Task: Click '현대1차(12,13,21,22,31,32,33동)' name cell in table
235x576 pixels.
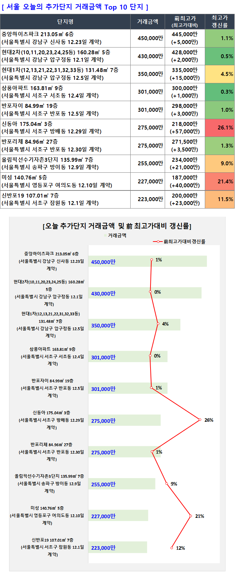Action: (65, 74)
